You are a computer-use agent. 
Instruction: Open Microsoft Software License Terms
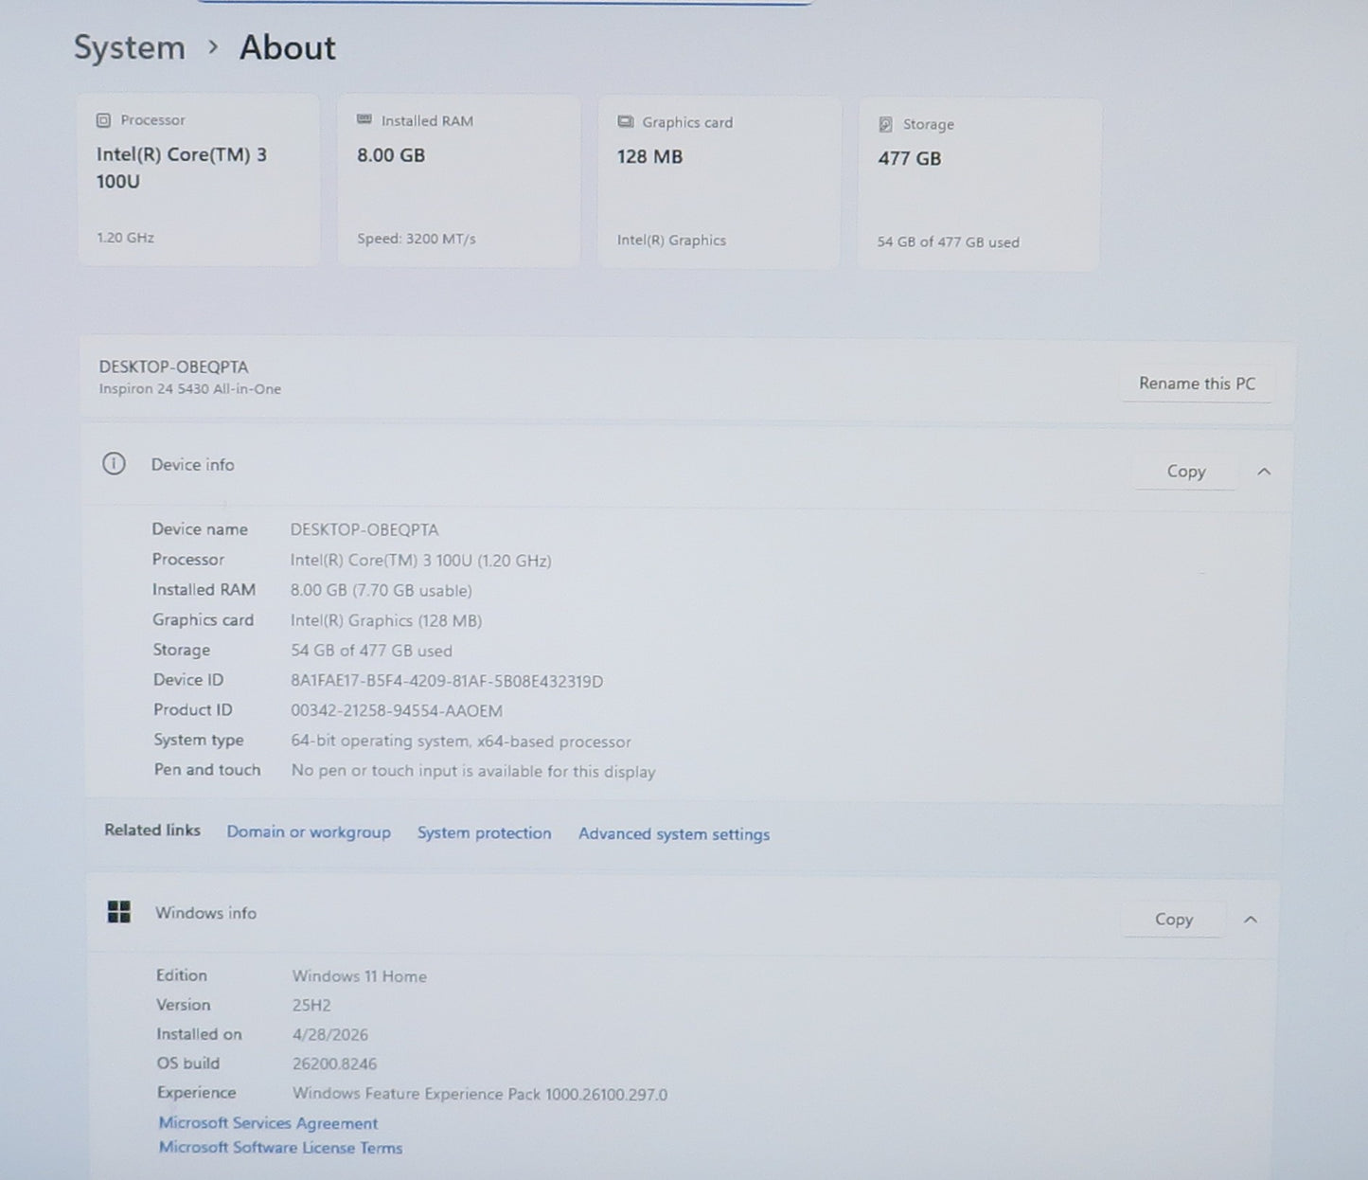coord(280,1148)
